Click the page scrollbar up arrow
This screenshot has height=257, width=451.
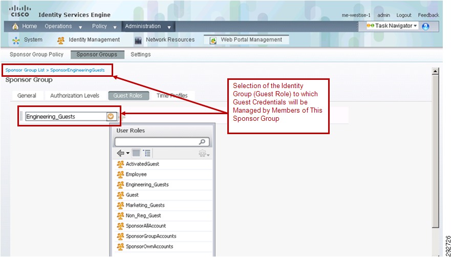pos(436,71)
